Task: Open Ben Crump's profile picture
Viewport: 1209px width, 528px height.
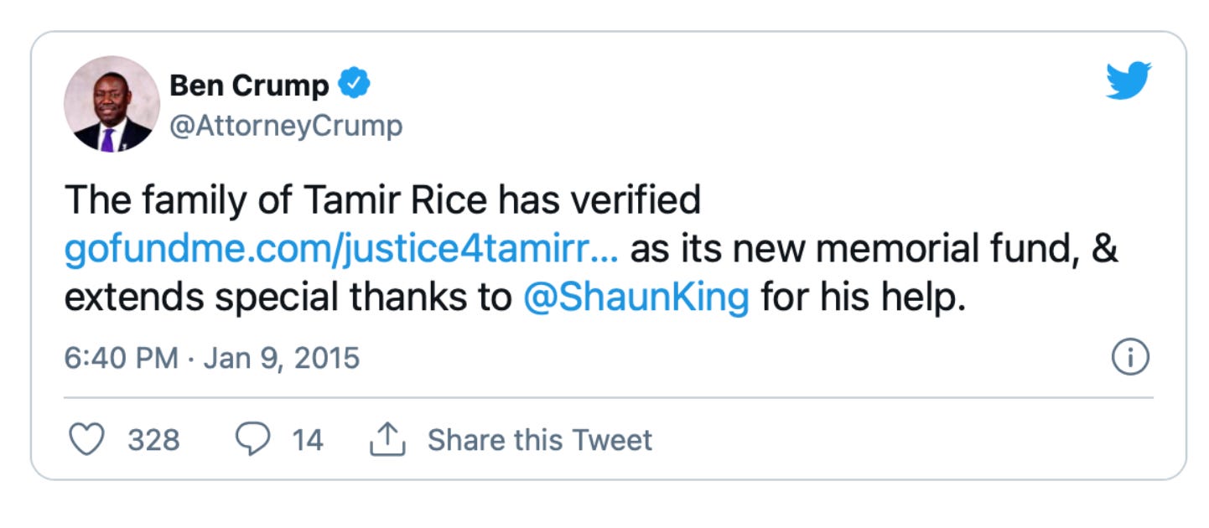Action: [x=112, y=104]
